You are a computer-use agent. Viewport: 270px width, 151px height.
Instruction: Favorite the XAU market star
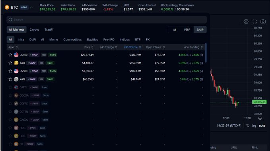10,63
